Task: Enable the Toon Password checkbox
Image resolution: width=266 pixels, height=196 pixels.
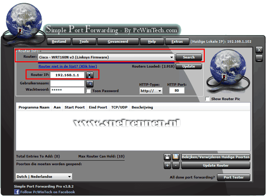Action: pos(89,91)
